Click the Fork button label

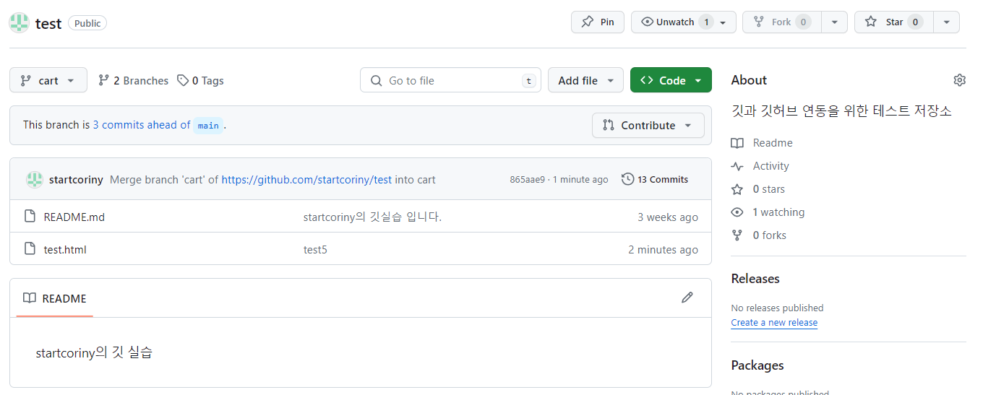781,22
